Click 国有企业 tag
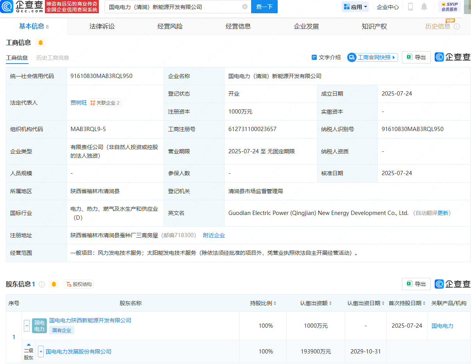The height and width of the screenshot is (364, 471). [62, 330]
